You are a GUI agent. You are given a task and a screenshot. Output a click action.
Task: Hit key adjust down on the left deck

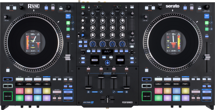[66, 86]
